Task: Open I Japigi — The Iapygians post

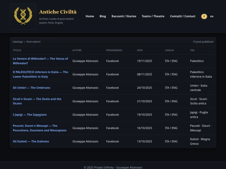Action: (30, 114)
